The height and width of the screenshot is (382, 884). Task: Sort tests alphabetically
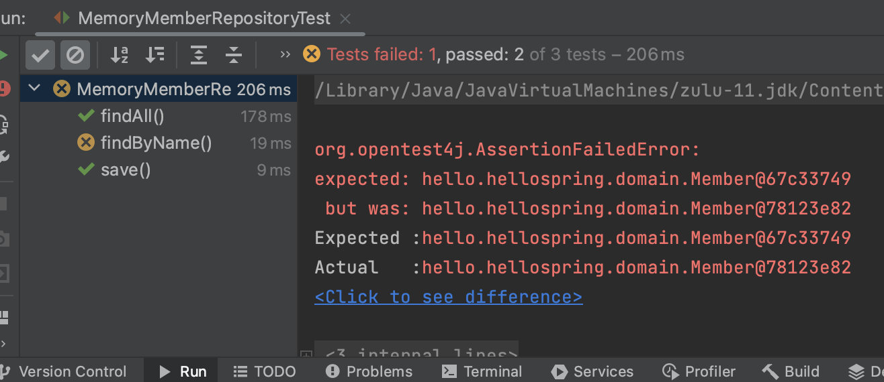119,55
